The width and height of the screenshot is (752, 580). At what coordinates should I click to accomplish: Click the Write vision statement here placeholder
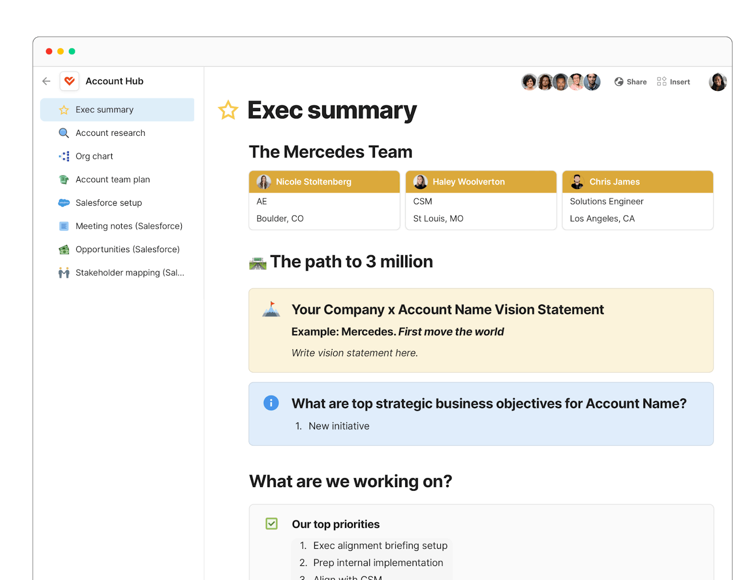355,353
